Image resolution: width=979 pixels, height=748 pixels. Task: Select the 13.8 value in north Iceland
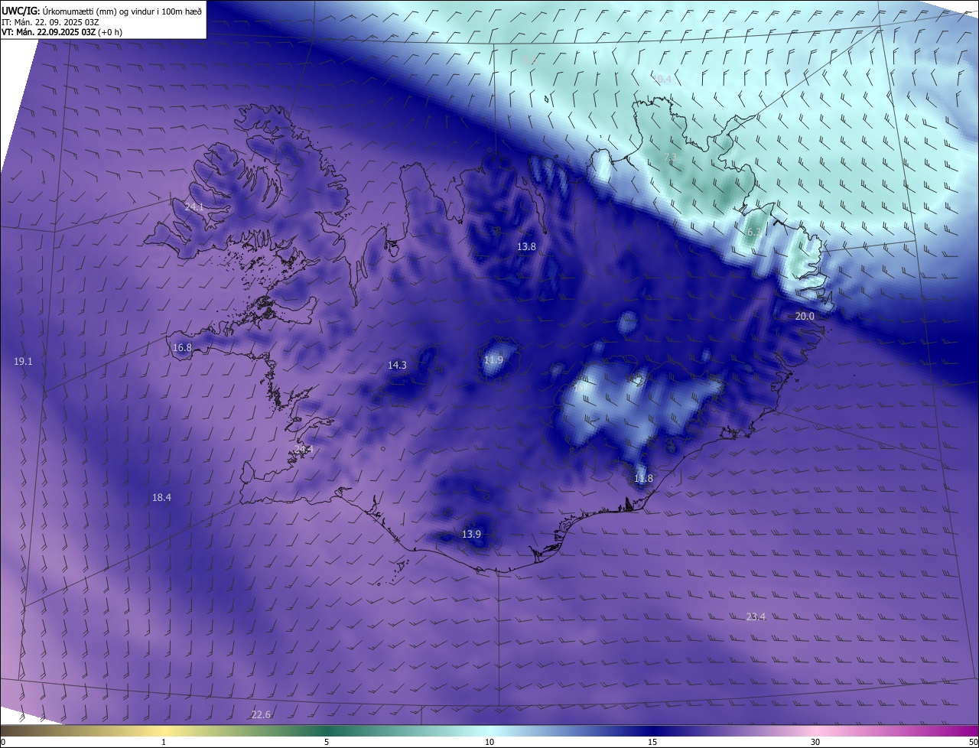point(526,246)
